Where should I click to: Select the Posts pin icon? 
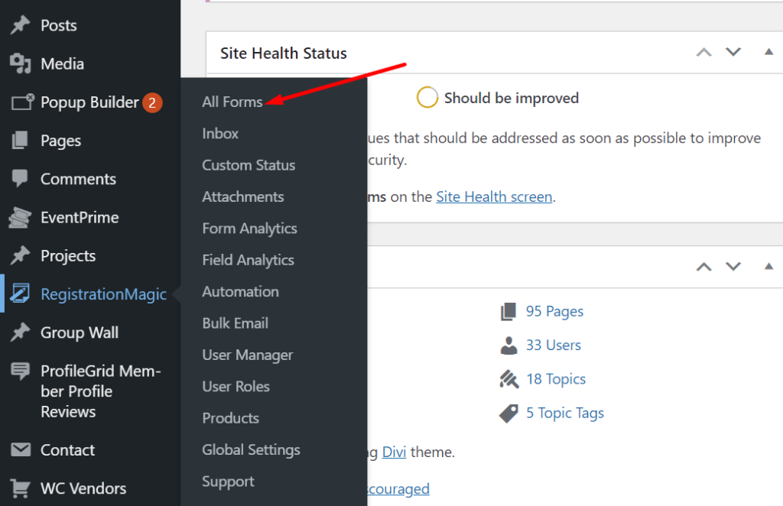pos(21,25)
